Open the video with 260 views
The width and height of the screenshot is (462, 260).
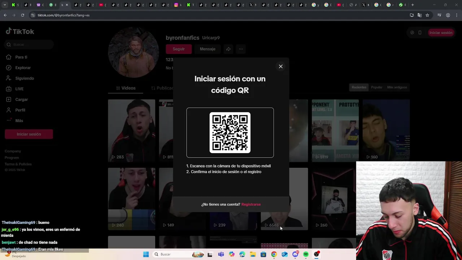[334, 199]
